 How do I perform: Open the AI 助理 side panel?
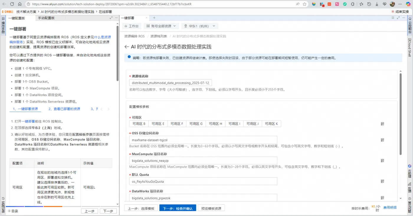pyautogui.click(x=409, y=171)
